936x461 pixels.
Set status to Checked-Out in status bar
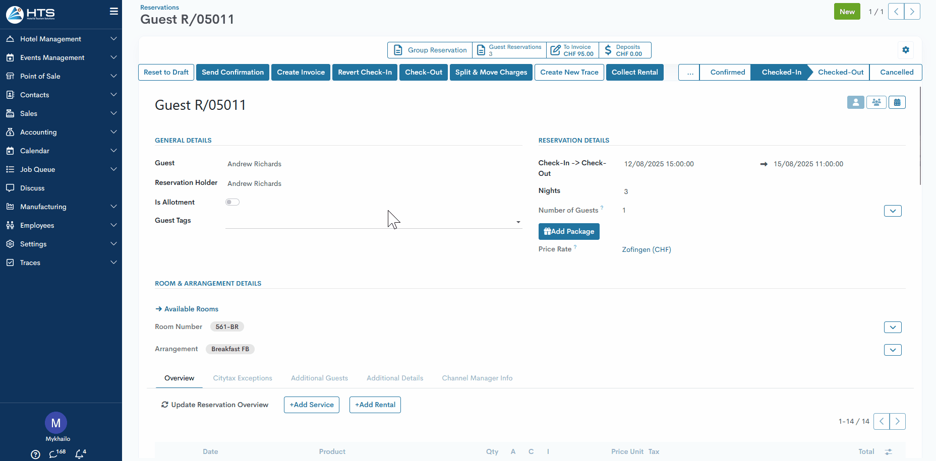pos(840,72)
